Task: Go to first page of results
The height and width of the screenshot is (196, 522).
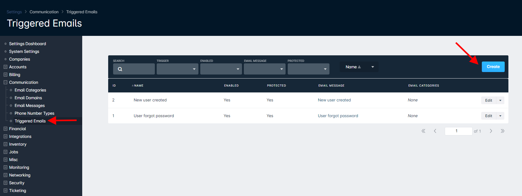Action: (x=423, y=131)
